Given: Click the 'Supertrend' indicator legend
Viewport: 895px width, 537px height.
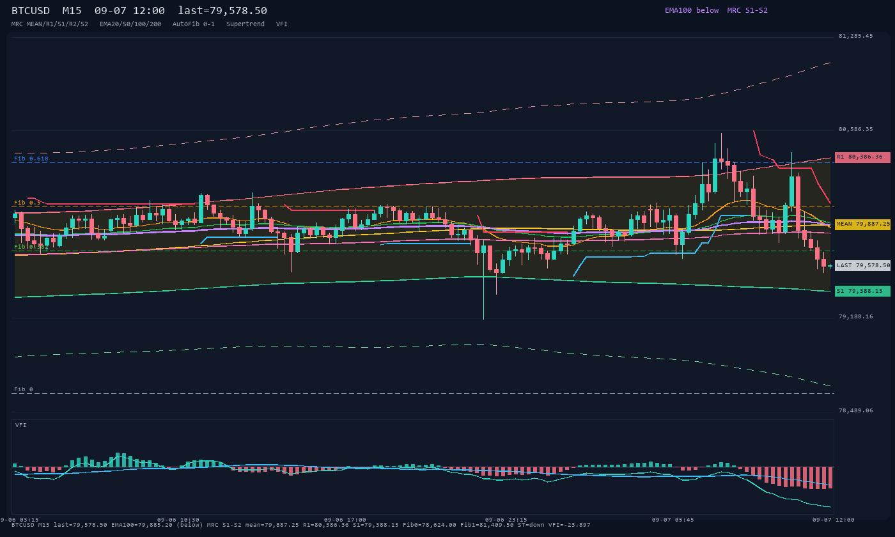Looking at the screenshot, I should (x=245, y=24).
